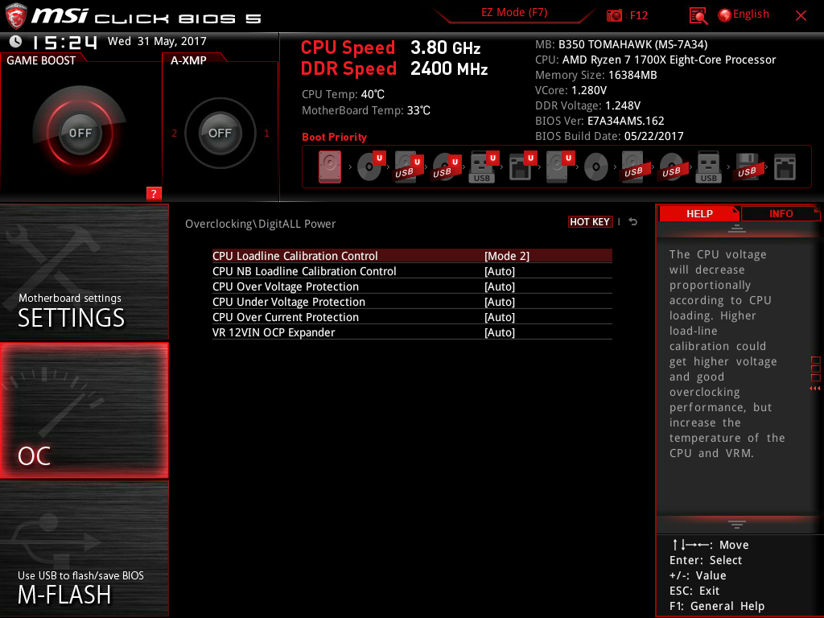Click the CPU Temp 40°C reading

[343, 95]
